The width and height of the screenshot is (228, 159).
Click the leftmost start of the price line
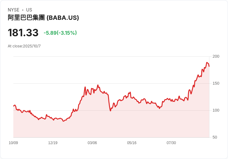14,106
